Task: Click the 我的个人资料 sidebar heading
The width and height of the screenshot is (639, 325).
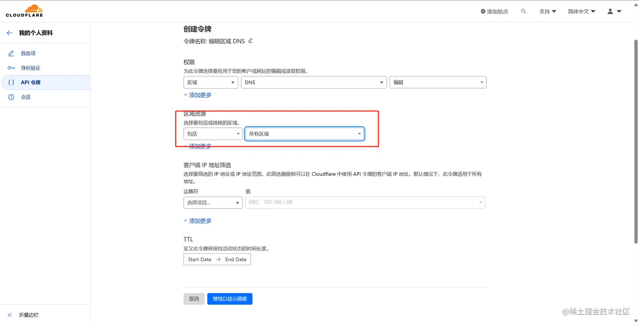Action: [36, 33]
